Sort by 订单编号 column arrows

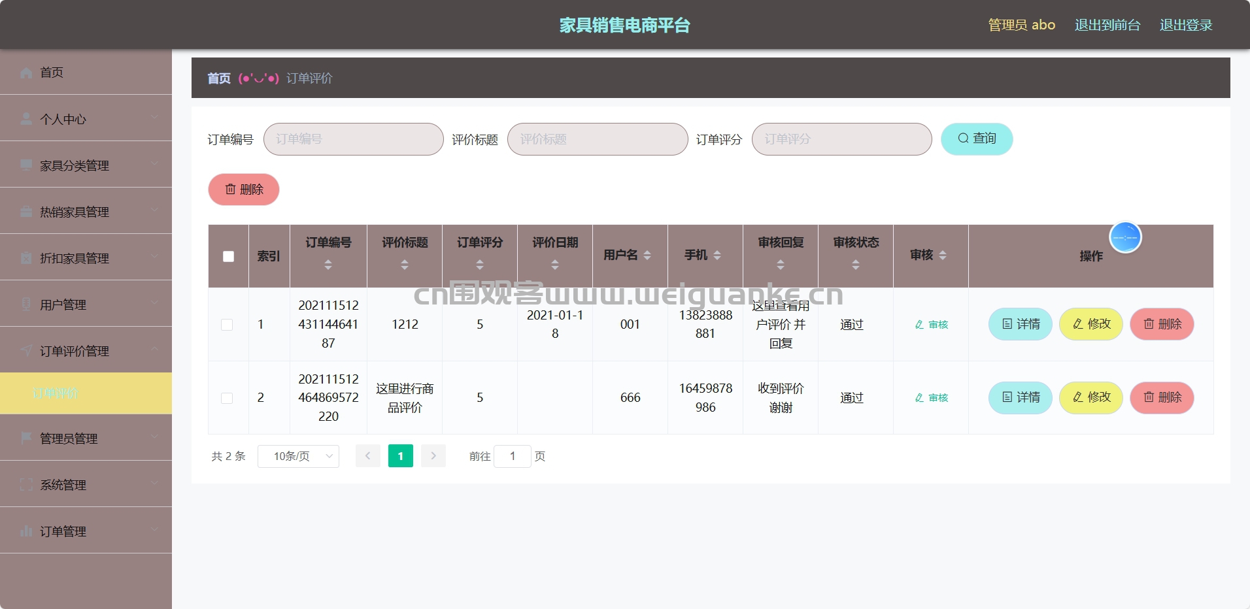point(328,265)
